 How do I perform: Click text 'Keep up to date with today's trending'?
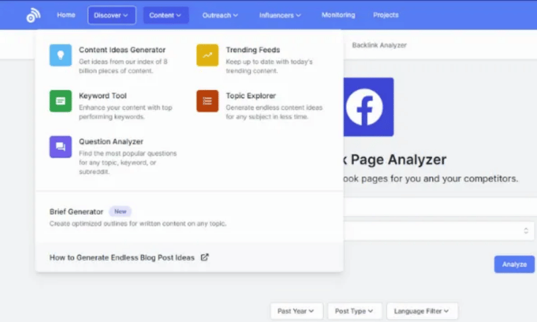(269, 66)
